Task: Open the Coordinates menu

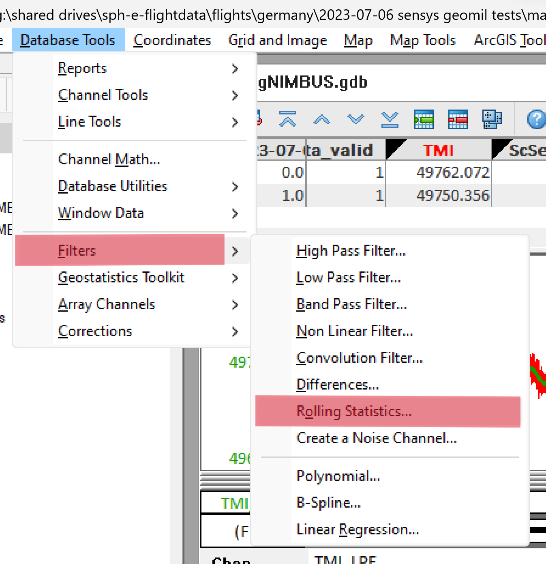Action: pyautogui.click(x=172, y=40)
